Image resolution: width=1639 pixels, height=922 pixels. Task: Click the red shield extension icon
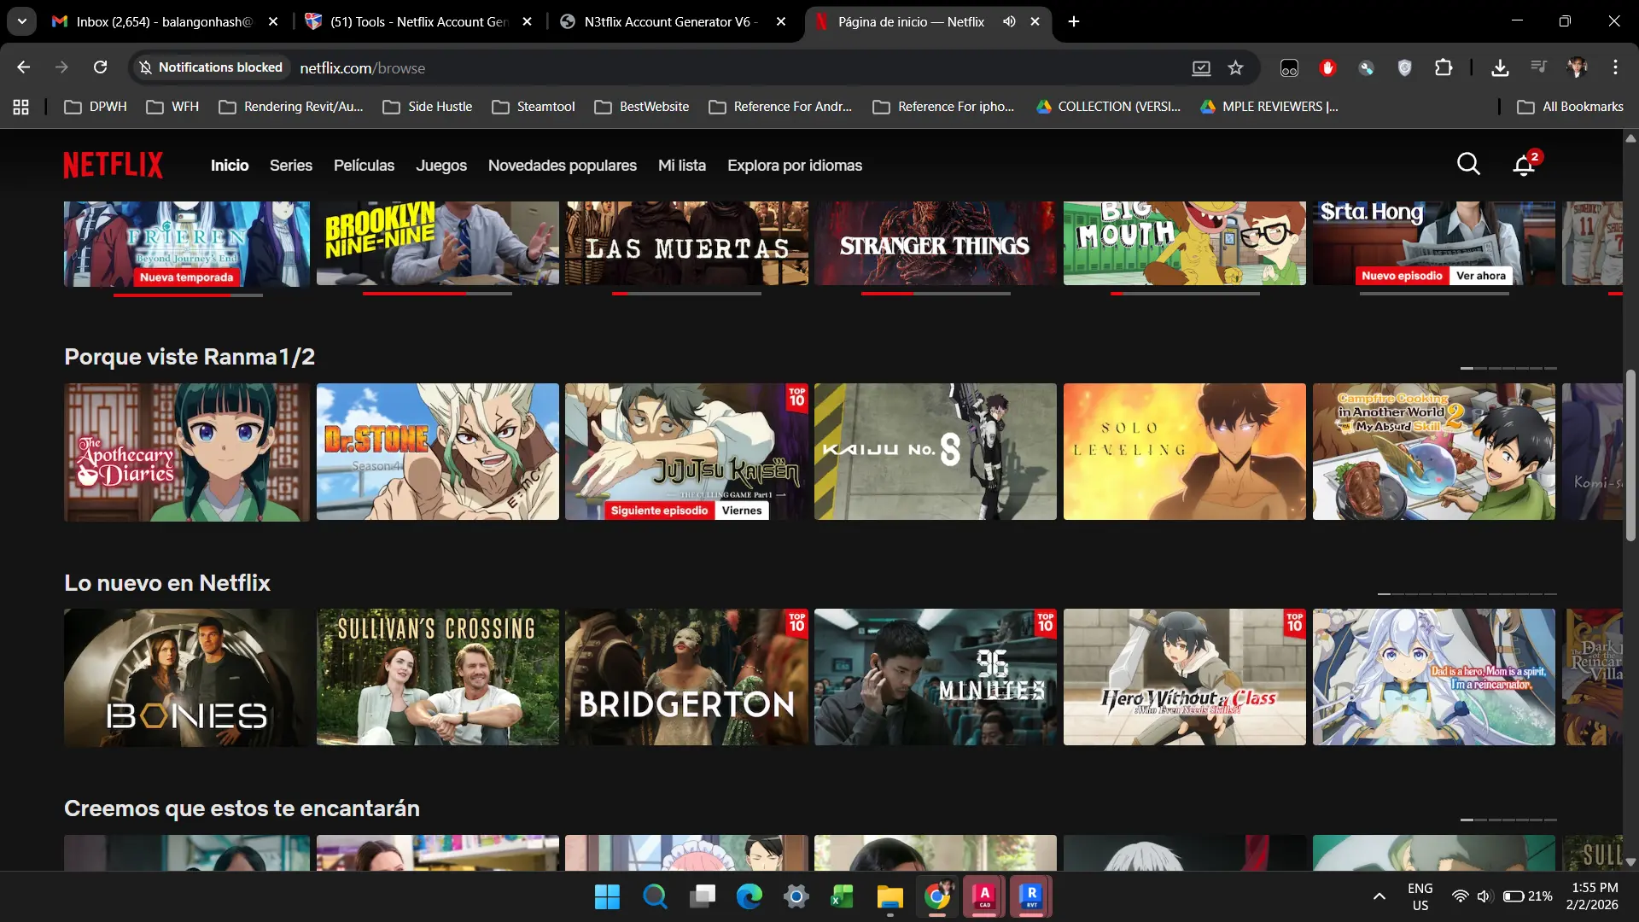[1327, 67]
